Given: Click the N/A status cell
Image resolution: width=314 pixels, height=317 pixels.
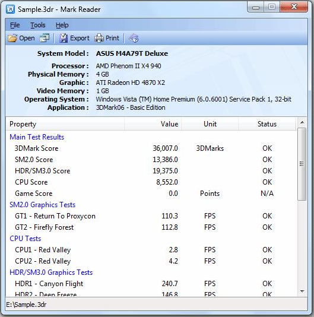Looking at the screenshot, I should point(267,194).
